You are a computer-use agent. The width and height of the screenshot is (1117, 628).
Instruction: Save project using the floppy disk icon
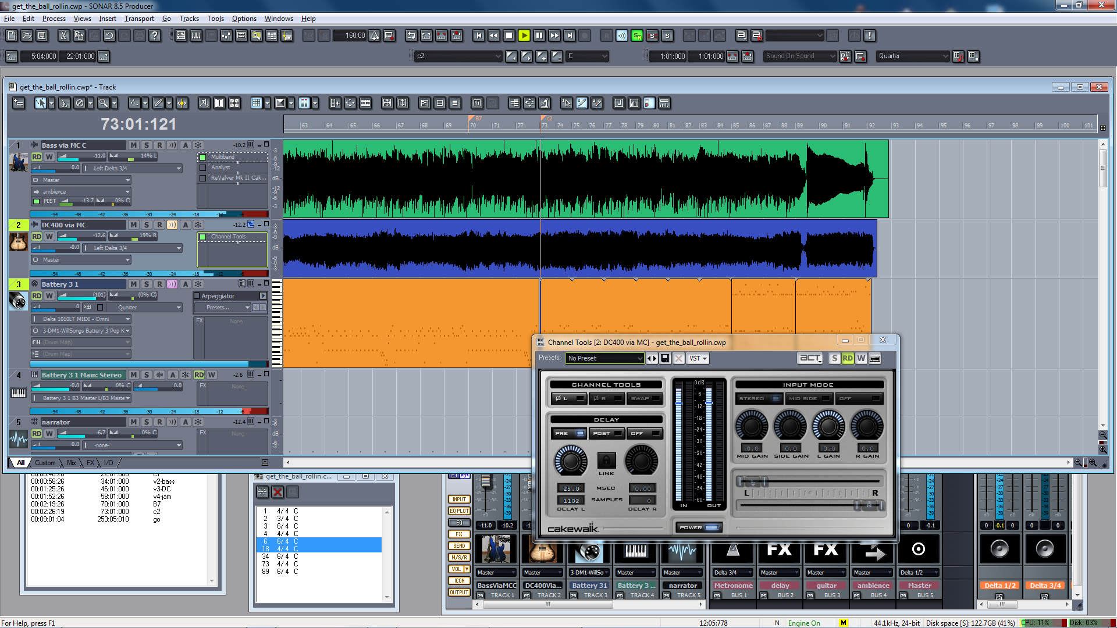(42, 36)
